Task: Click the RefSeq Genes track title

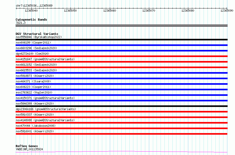Action: 27,146
